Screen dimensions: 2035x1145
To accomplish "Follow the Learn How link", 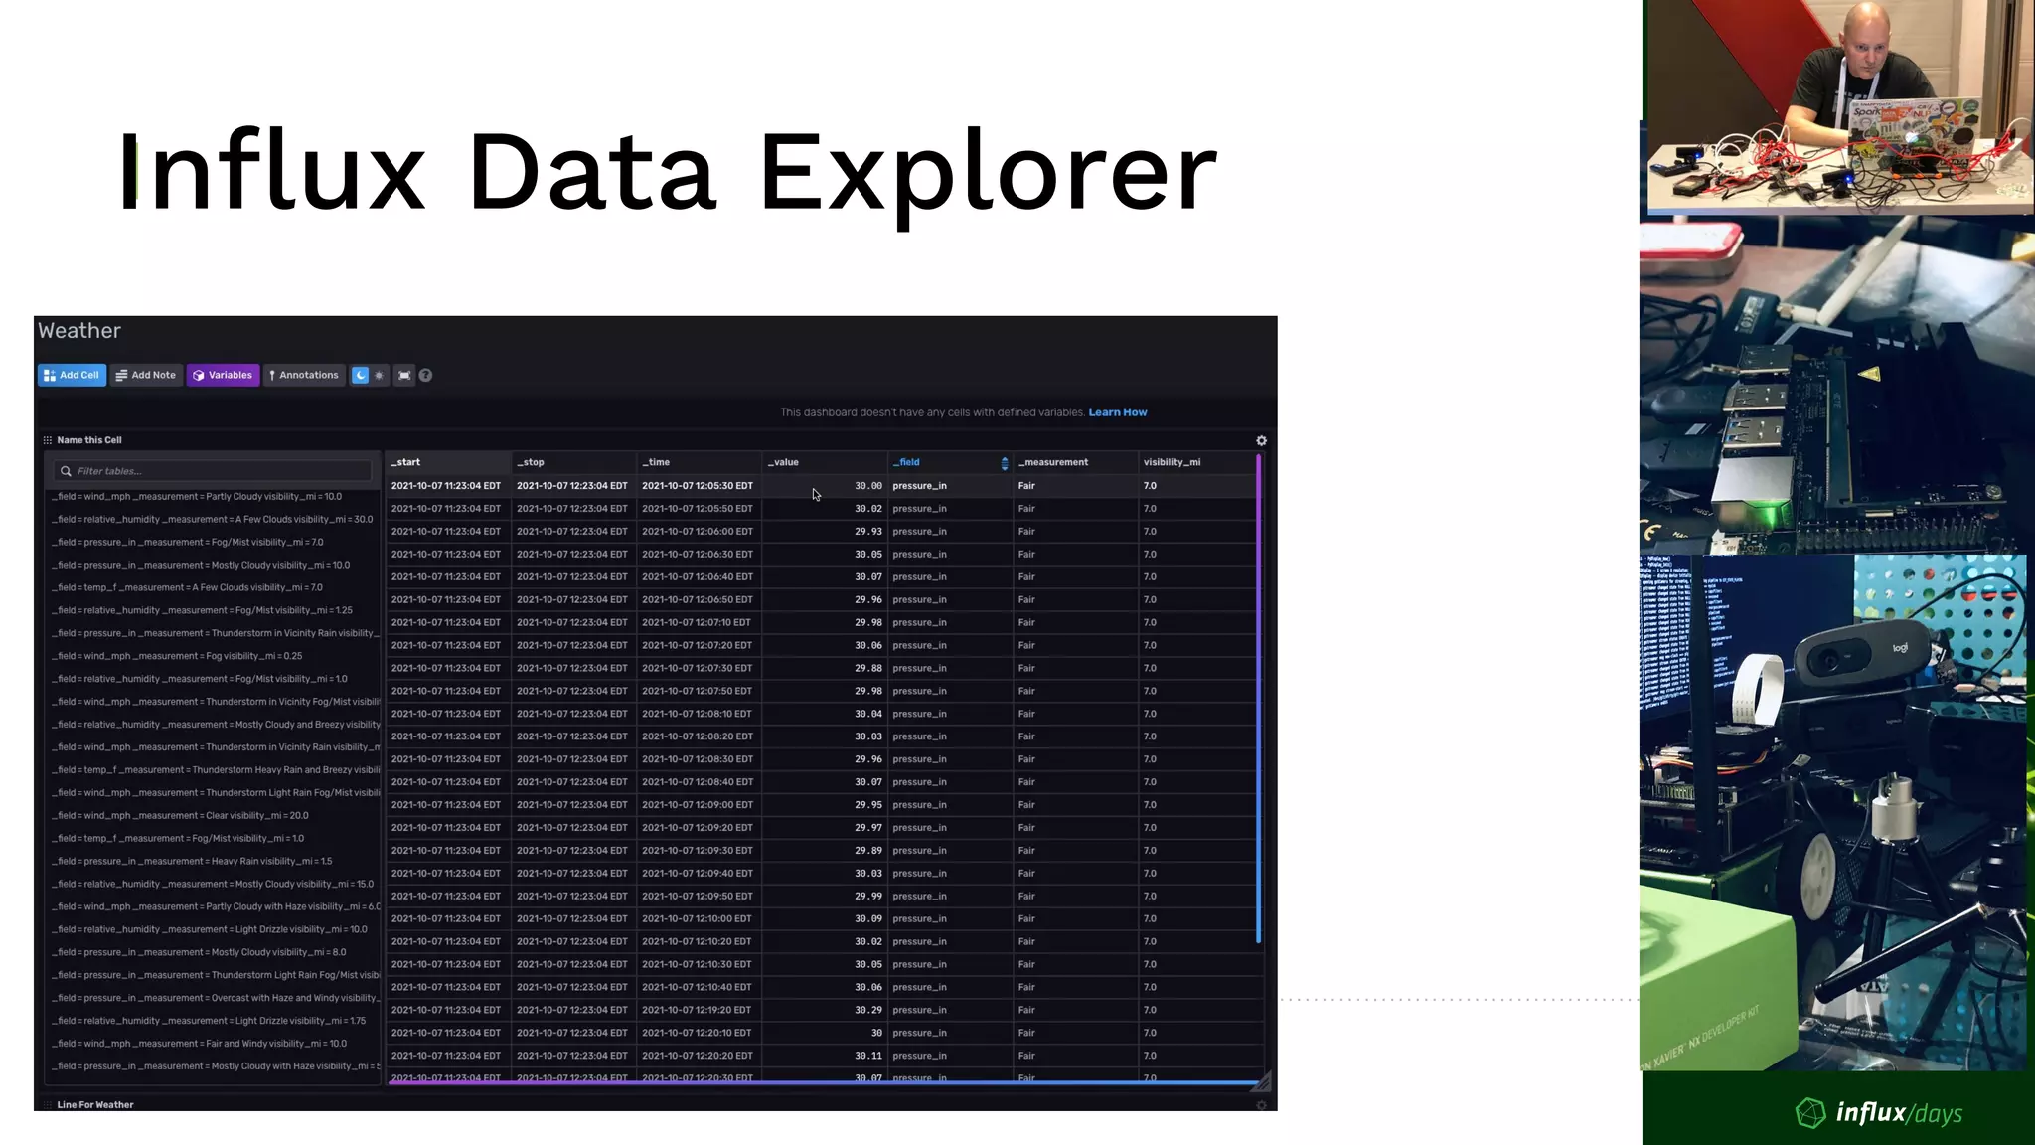I will pos(1118,412).
